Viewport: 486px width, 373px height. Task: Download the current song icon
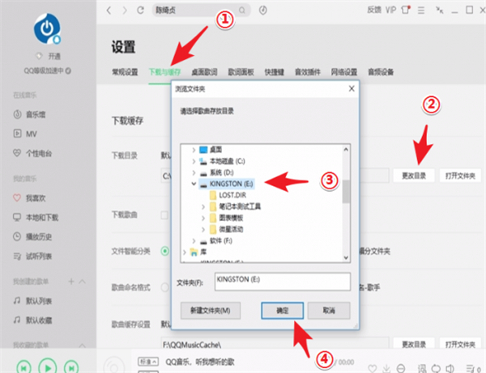click(x=386, y=368)
